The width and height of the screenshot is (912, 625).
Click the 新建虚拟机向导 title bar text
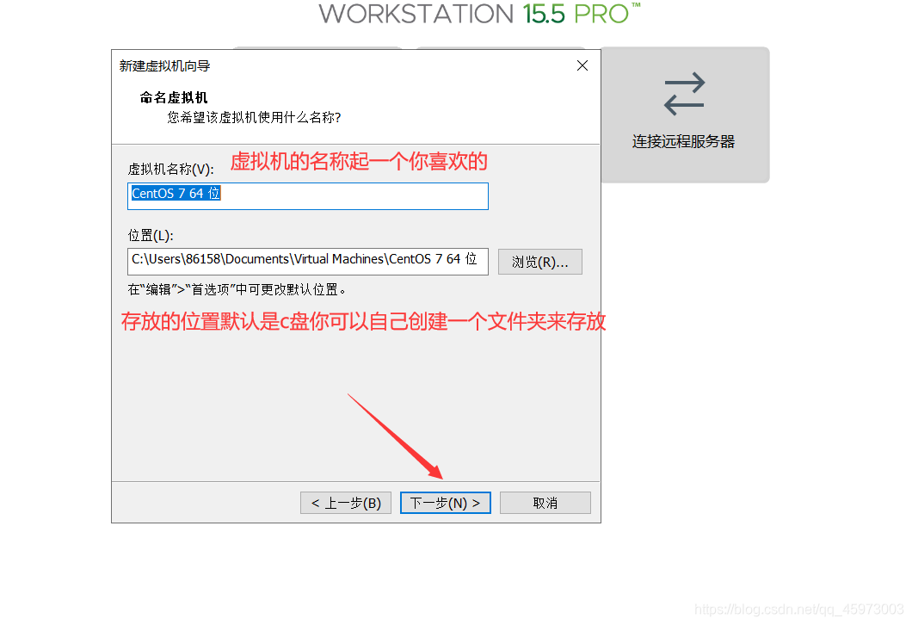tap(164, 65)
